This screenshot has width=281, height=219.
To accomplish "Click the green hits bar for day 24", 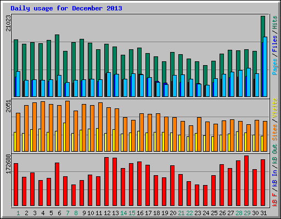I will (205, 75).
